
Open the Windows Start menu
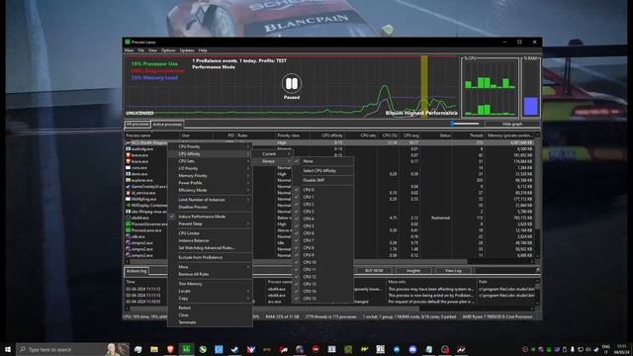click(x=8, y=349)
